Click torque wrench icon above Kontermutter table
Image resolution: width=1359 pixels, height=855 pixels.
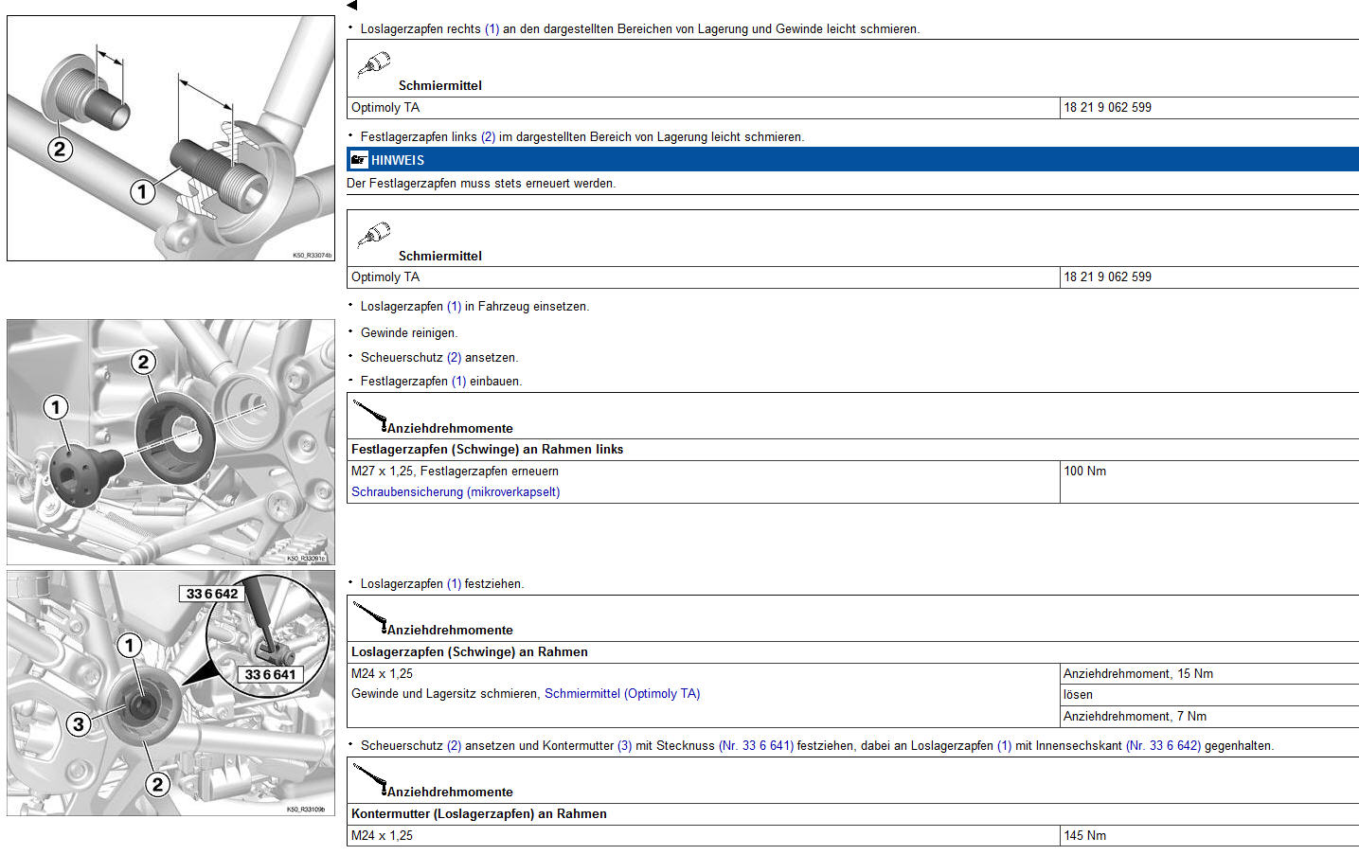tap(369, 779)
